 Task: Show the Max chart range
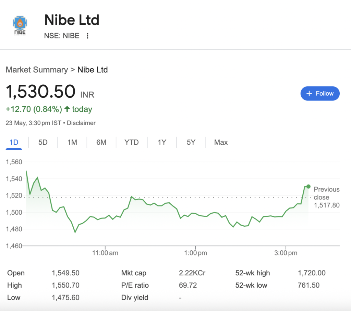coord(221,142)
